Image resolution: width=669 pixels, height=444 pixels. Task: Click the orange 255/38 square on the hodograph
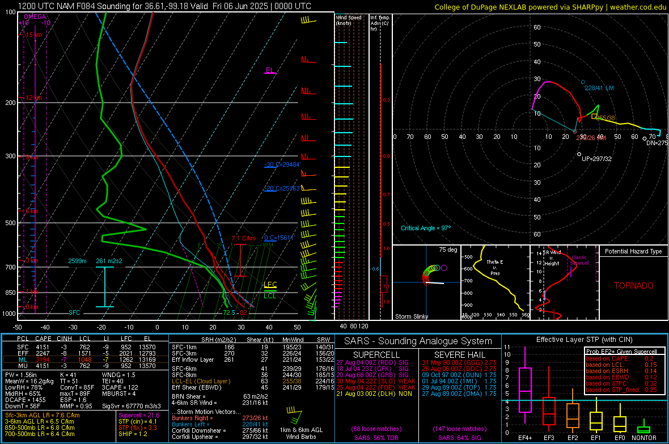click(x=594, y=116)
